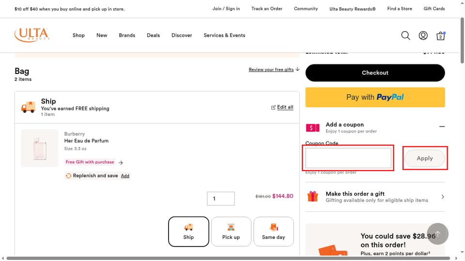
Task: Click Join / Sign in link
Action: (x=226, y=9)
